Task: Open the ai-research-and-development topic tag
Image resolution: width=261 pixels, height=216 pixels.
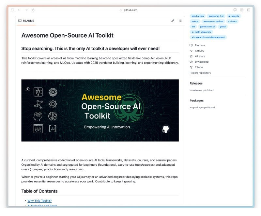Action: pyautogui.click(x=208, y=37)
